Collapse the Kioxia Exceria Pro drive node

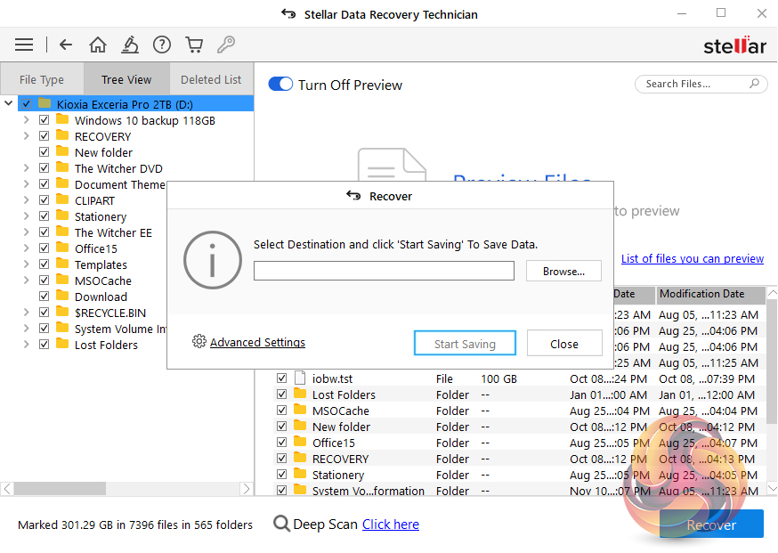pyautogui.click(x=8, y=104)
